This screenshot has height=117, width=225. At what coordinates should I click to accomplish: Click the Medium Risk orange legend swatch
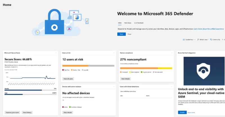pos(72,70)
